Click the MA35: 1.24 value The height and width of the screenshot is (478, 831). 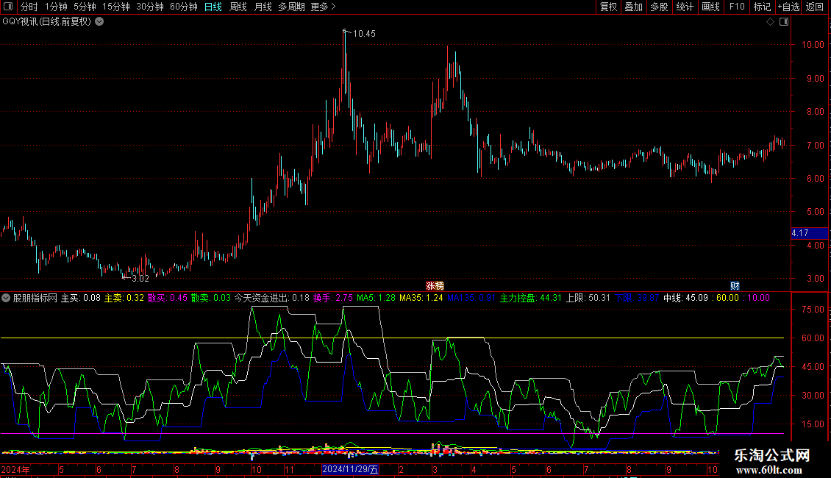421,298
